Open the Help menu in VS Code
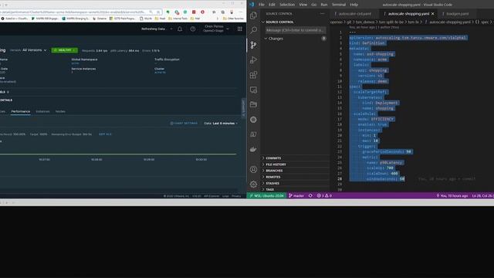 click(354, 5)
